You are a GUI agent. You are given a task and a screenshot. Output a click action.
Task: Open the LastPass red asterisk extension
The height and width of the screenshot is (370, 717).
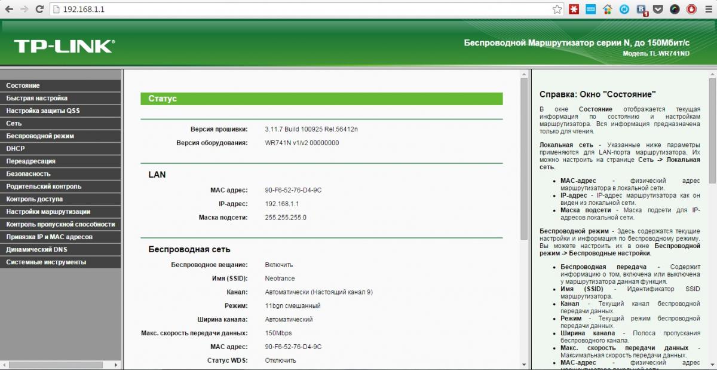pos(574,10)
